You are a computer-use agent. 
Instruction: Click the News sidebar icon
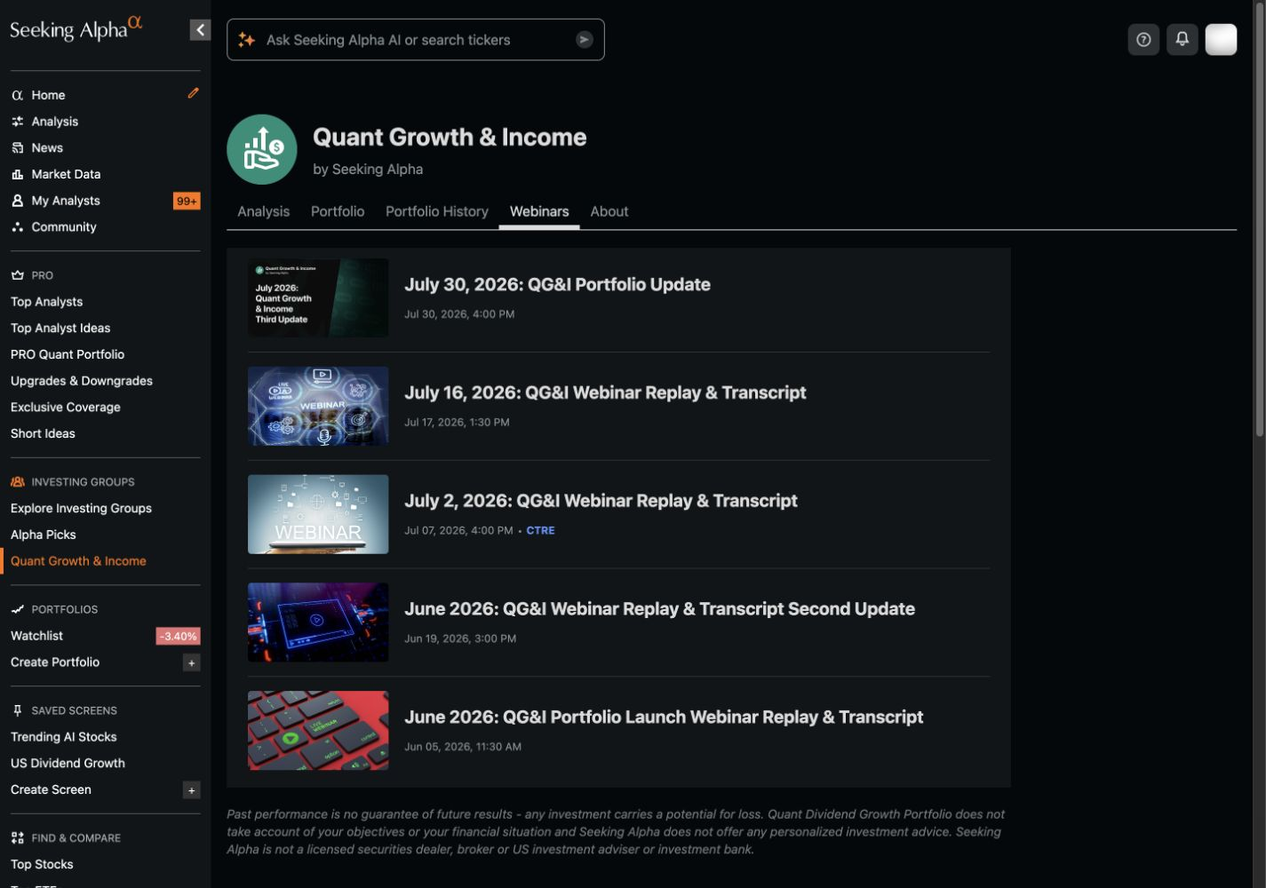coord(17,148)
